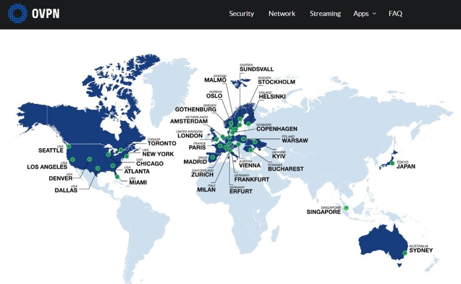Click the LONDON city label
Viewport: 461px width, 284px height.
(x=190, y=136)
